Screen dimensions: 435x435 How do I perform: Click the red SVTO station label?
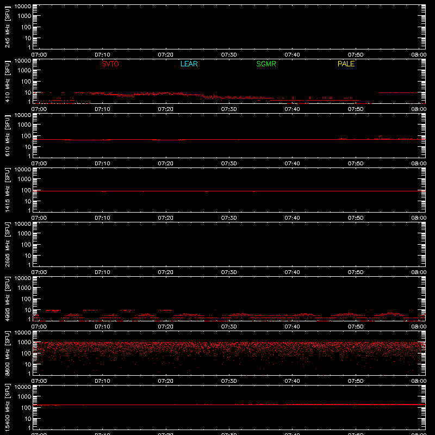pyautogui.click(x=110, y=64)
